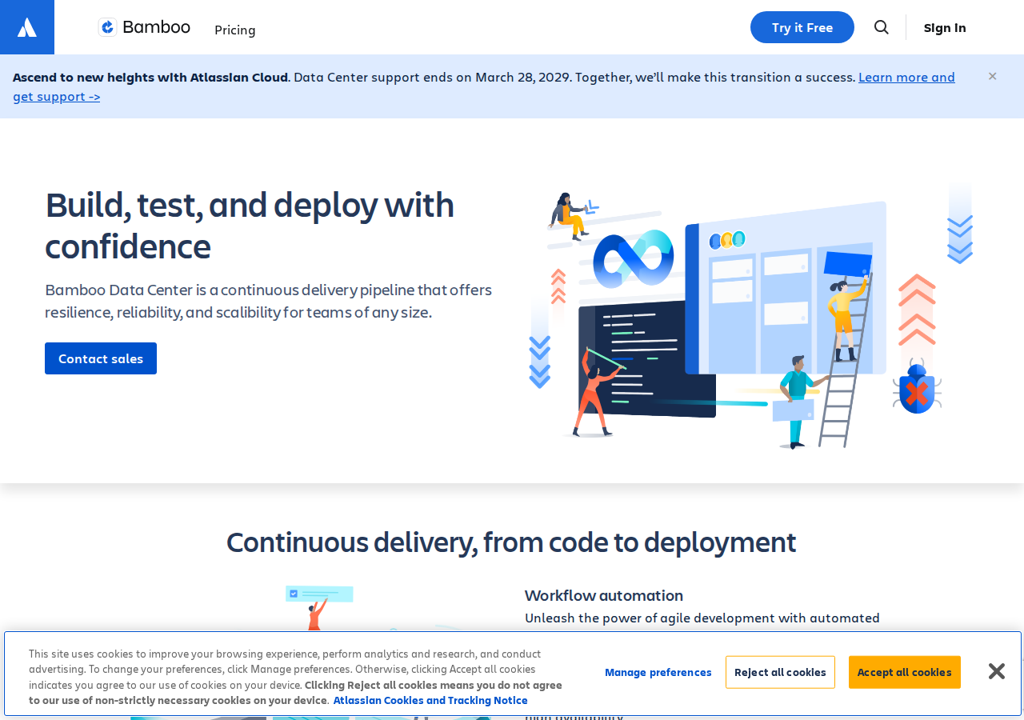
Task: Open Atlassian Cookies and Tracking Notice
Action: coord(430,700)
